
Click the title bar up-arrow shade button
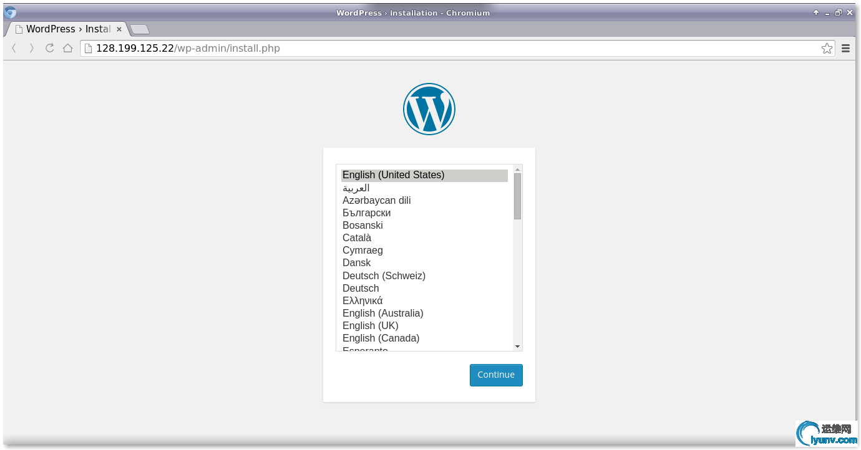tap(816, 12)
